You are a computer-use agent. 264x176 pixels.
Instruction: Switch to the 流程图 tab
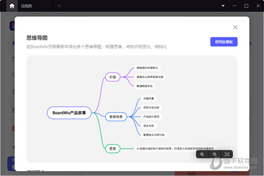tap(26, 6)
